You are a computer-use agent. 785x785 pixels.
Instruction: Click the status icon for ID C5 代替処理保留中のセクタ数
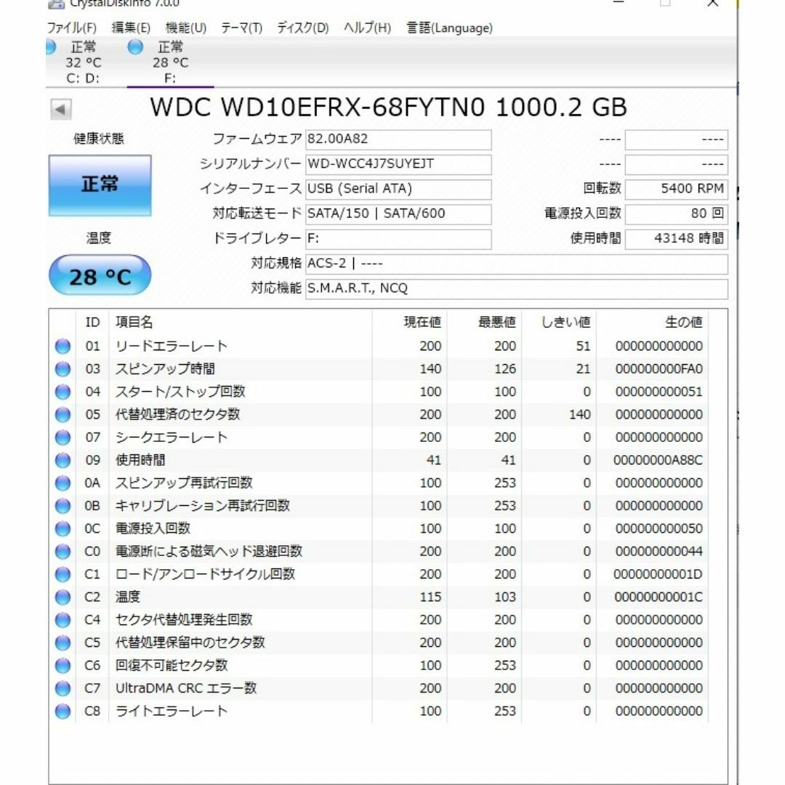pyautogui.click(x=63, y=643)
